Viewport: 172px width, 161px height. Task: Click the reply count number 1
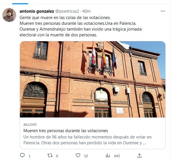click(x=29, y=156)
